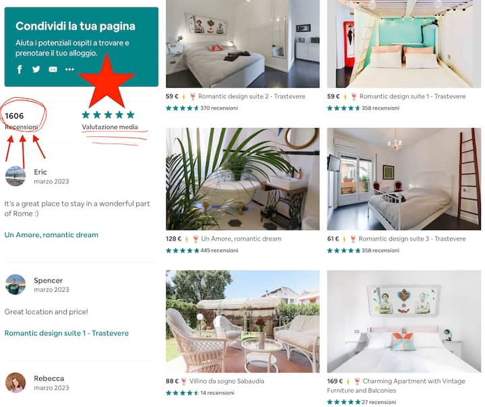The width and height of the screenshot is (485, 407).
Task: Click Rebecca's profile avatar
Action: click(15, 383)
